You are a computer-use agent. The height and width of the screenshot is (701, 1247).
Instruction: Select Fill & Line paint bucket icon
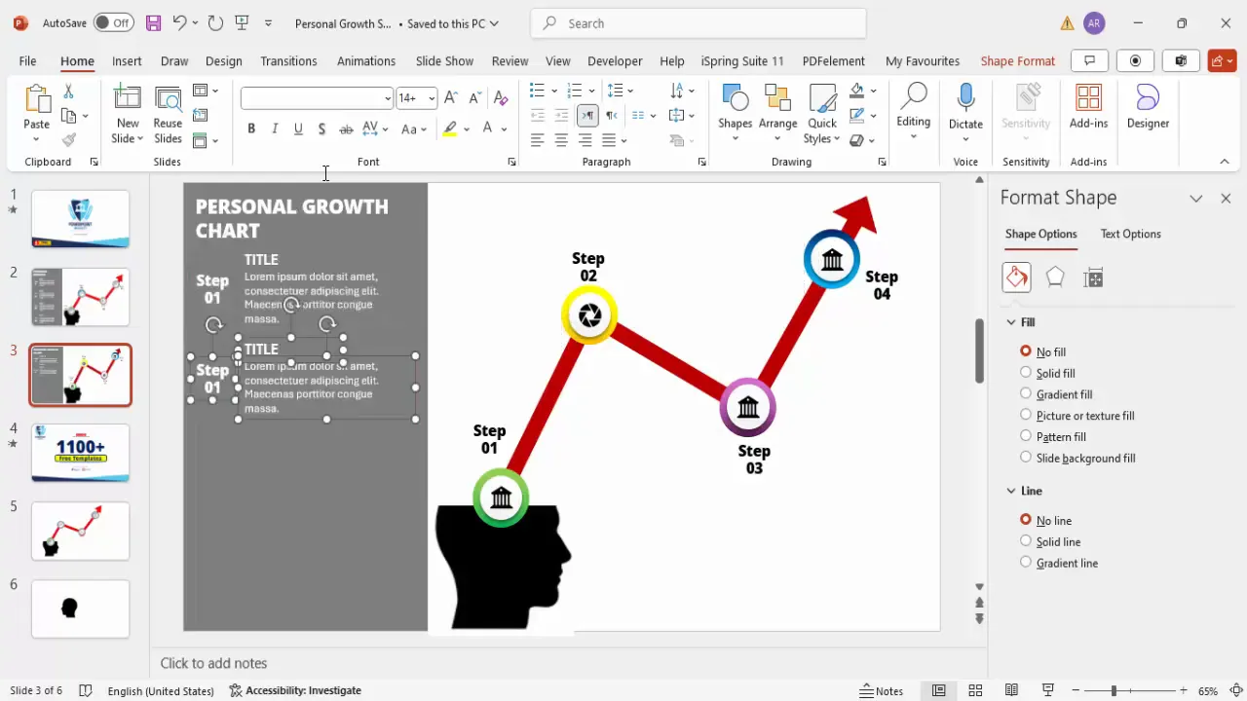[x=1016, y=277]
